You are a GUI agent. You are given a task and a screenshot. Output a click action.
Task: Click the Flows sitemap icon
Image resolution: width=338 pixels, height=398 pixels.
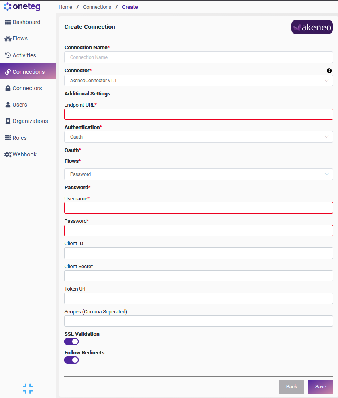click(x=8, y=39)
